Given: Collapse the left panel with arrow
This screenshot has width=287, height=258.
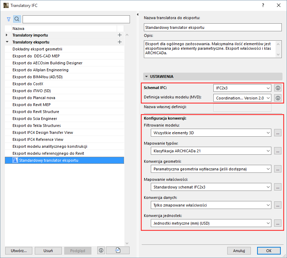Looking at the screenshot, I should 138,15.
